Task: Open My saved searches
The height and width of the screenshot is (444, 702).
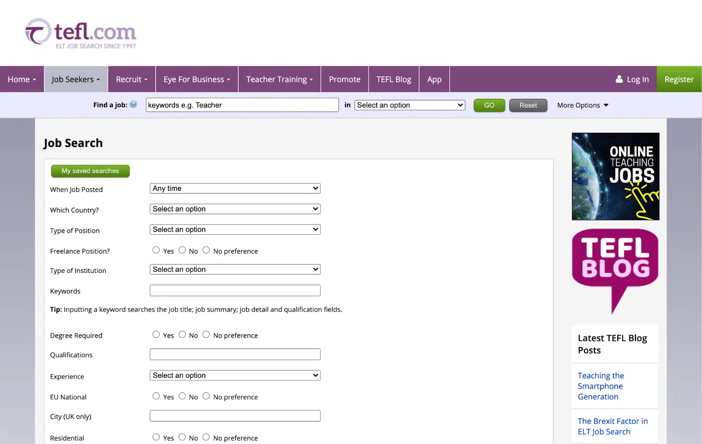Action: pos(90,171)
